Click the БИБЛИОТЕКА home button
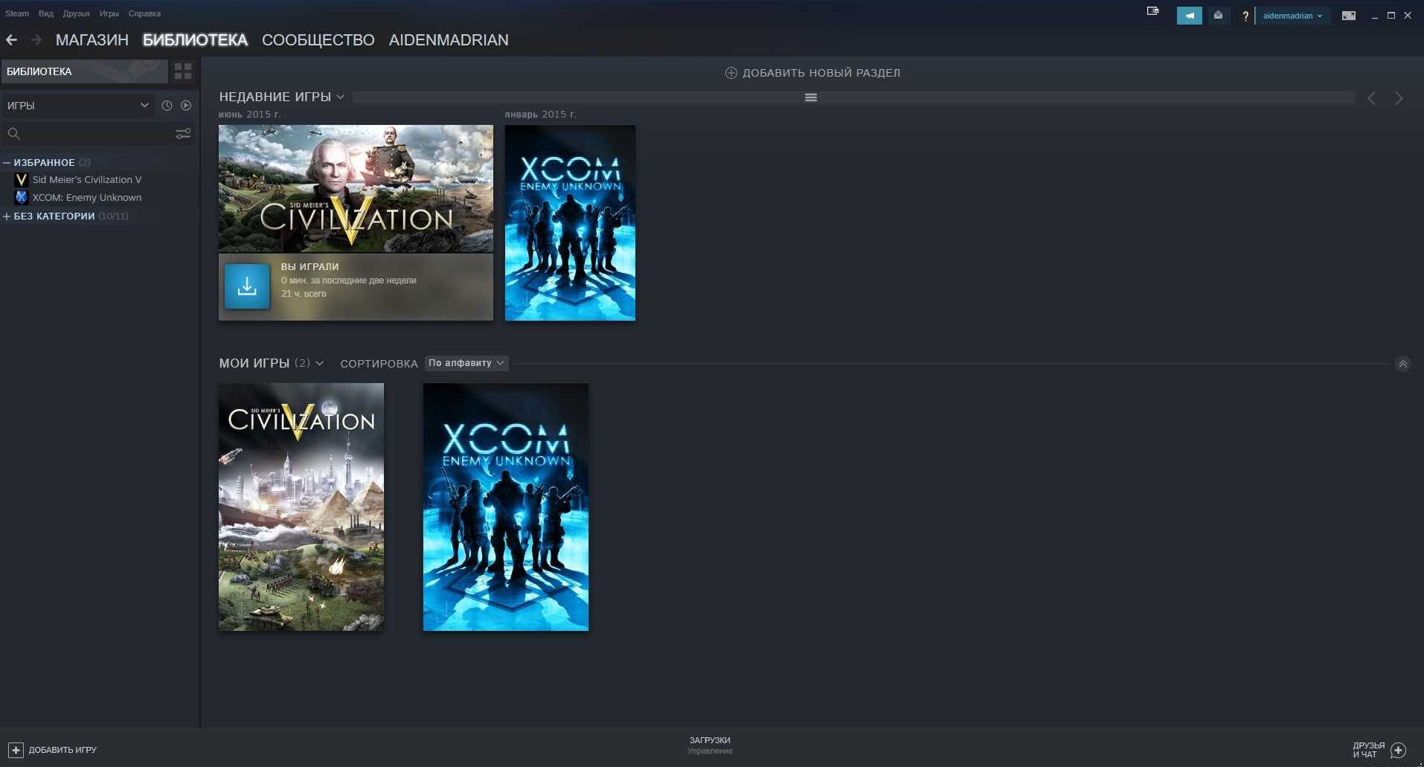 [x=84, y=71]
